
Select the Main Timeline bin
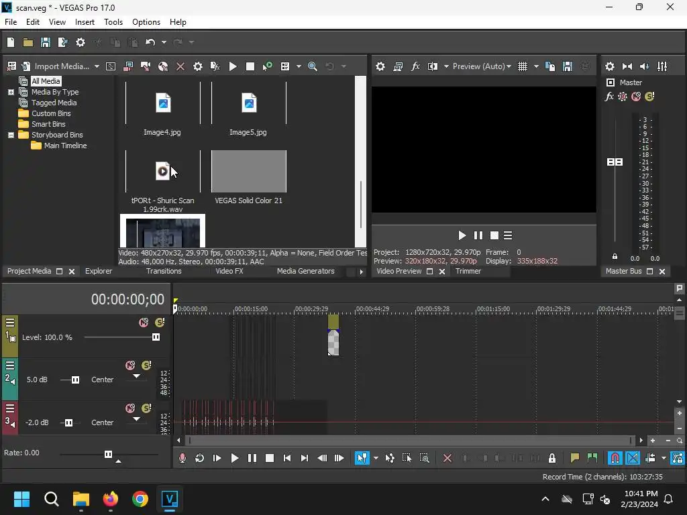(65, 146)
